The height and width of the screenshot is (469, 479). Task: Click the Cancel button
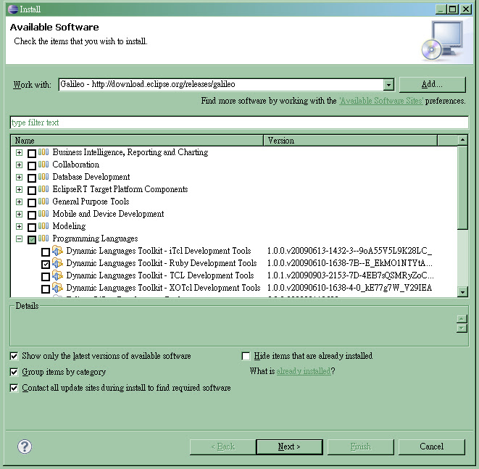431,447
